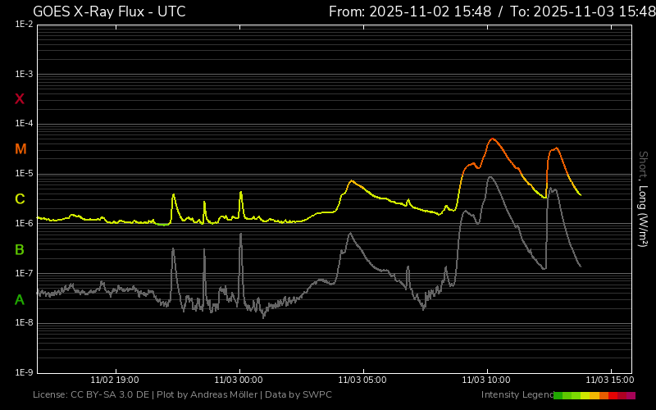The image size is (656, 410).
Task: Click the green B flare class label
Action: click(19, 250)
